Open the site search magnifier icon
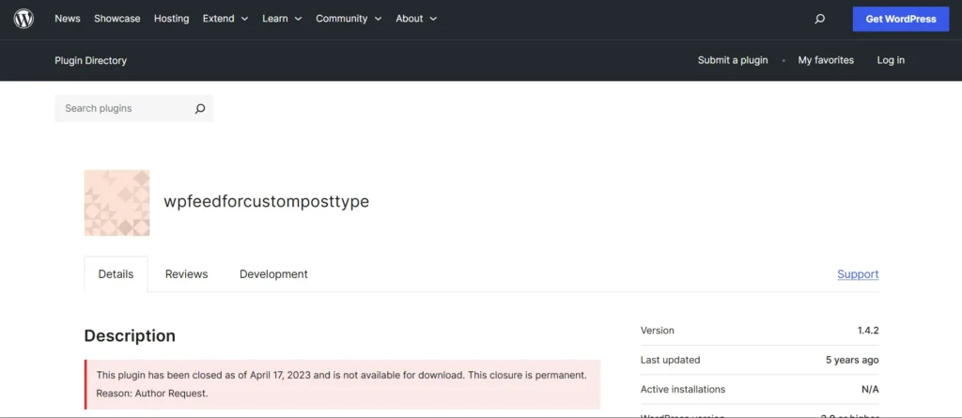 pyautogui.click(x=819, y=19)
